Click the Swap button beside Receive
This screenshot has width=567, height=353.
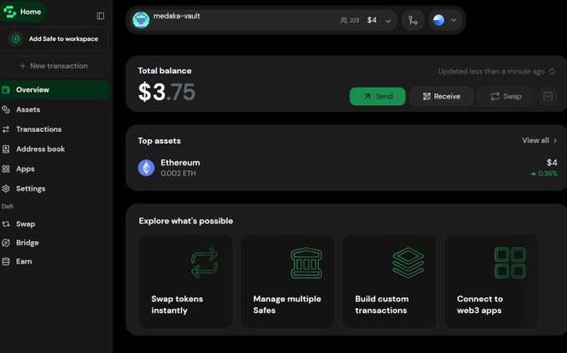[506, 97]
